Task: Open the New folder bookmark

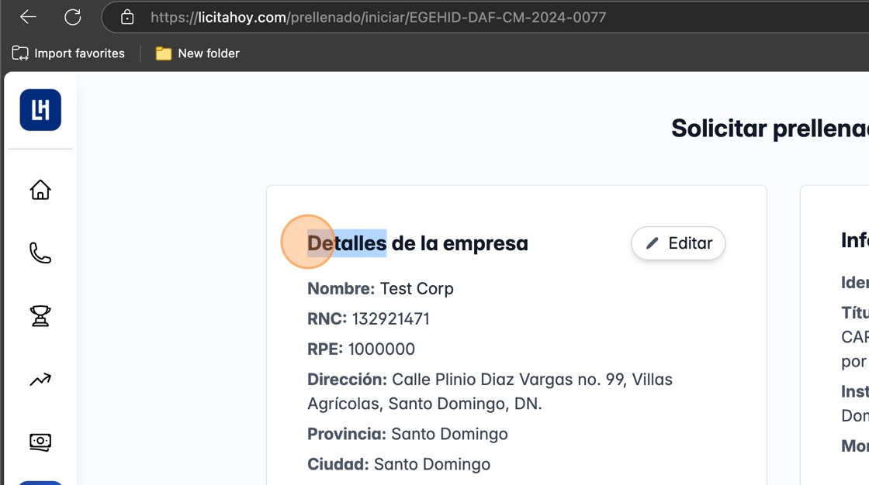Action: click(197, 53)
